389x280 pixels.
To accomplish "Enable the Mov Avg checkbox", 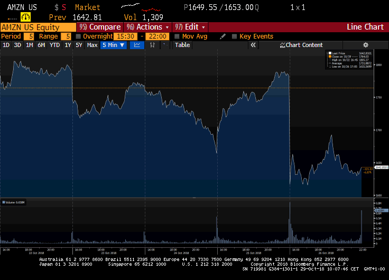I will coord(177,36).
